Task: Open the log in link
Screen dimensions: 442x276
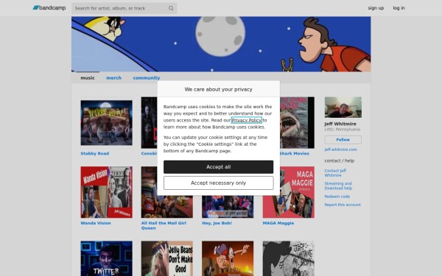Action: (399, 8)
